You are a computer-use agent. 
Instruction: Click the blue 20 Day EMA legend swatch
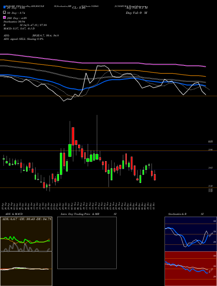click(4, 7)
